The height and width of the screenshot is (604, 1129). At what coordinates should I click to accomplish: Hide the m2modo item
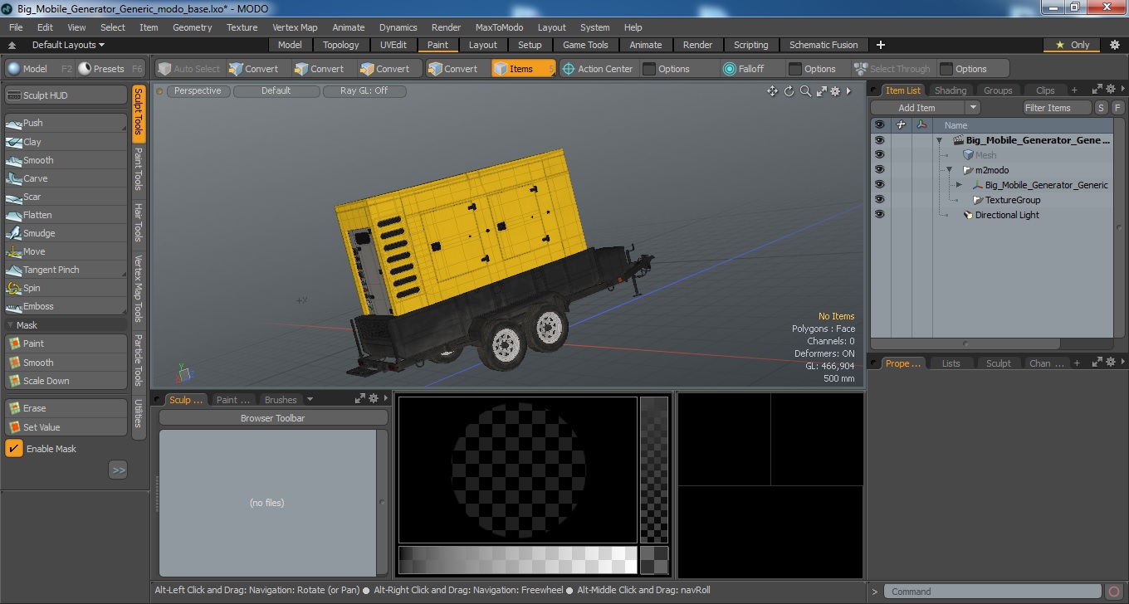tap(879, 170)
